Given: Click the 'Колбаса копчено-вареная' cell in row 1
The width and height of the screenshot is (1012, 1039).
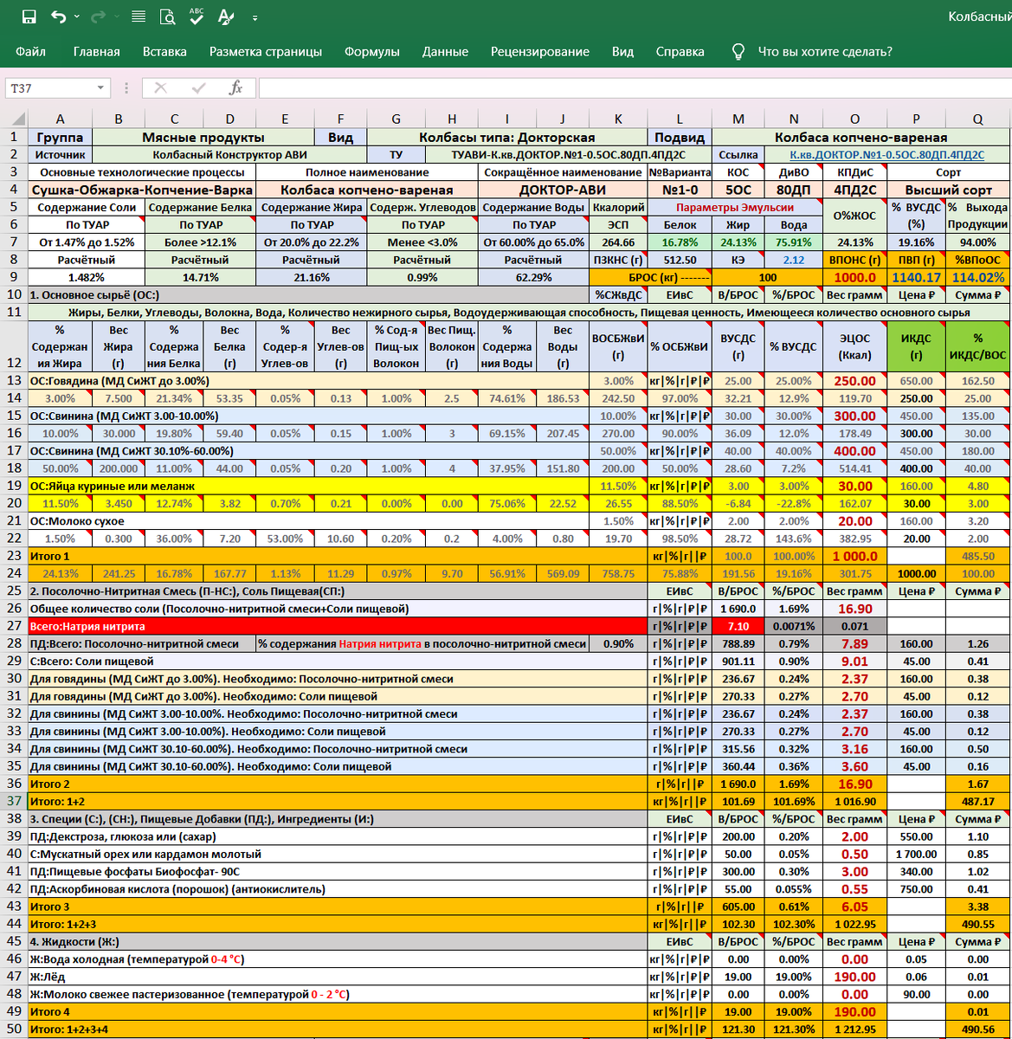Looking at the screenshot, I should click(x=861, y=137).
